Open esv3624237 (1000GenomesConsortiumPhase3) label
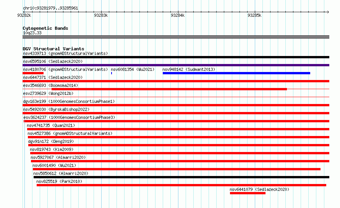This screenshot has width=340, height=208. point(69,117)
